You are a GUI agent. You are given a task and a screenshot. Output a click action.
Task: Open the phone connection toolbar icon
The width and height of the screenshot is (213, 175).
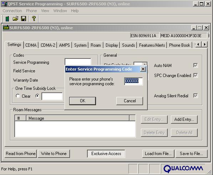[x=7, y=19]
